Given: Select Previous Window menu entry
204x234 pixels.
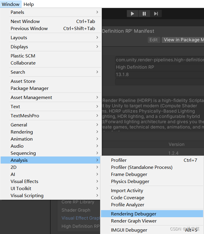Looking at the screenshot, I should [x=51, y=29].
